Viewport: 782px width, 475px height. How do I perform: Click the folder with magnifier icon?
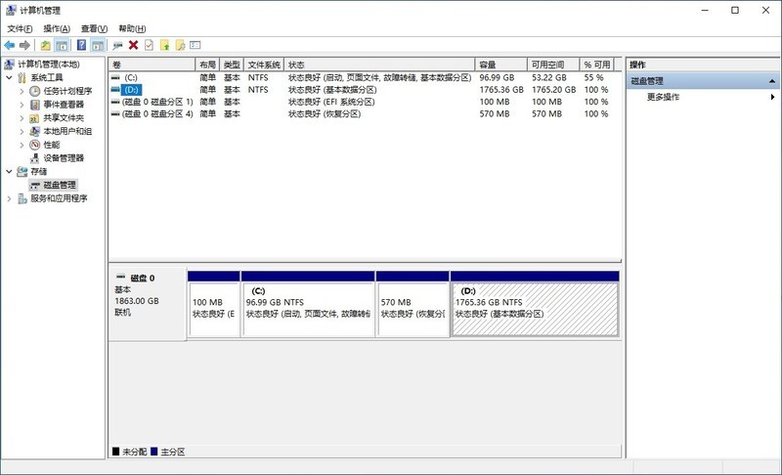pos(180,45)
